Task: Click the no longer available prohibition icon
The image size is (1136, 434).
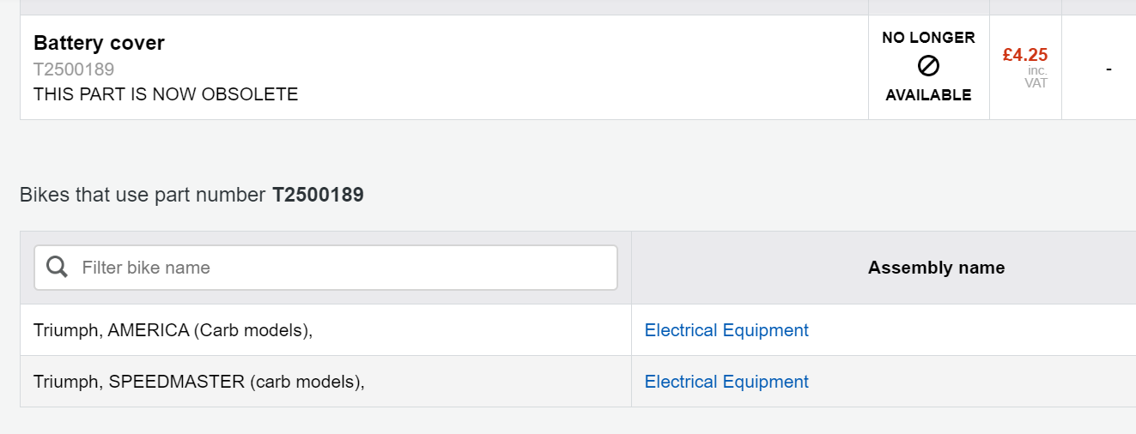Action: tap(928, 66)
